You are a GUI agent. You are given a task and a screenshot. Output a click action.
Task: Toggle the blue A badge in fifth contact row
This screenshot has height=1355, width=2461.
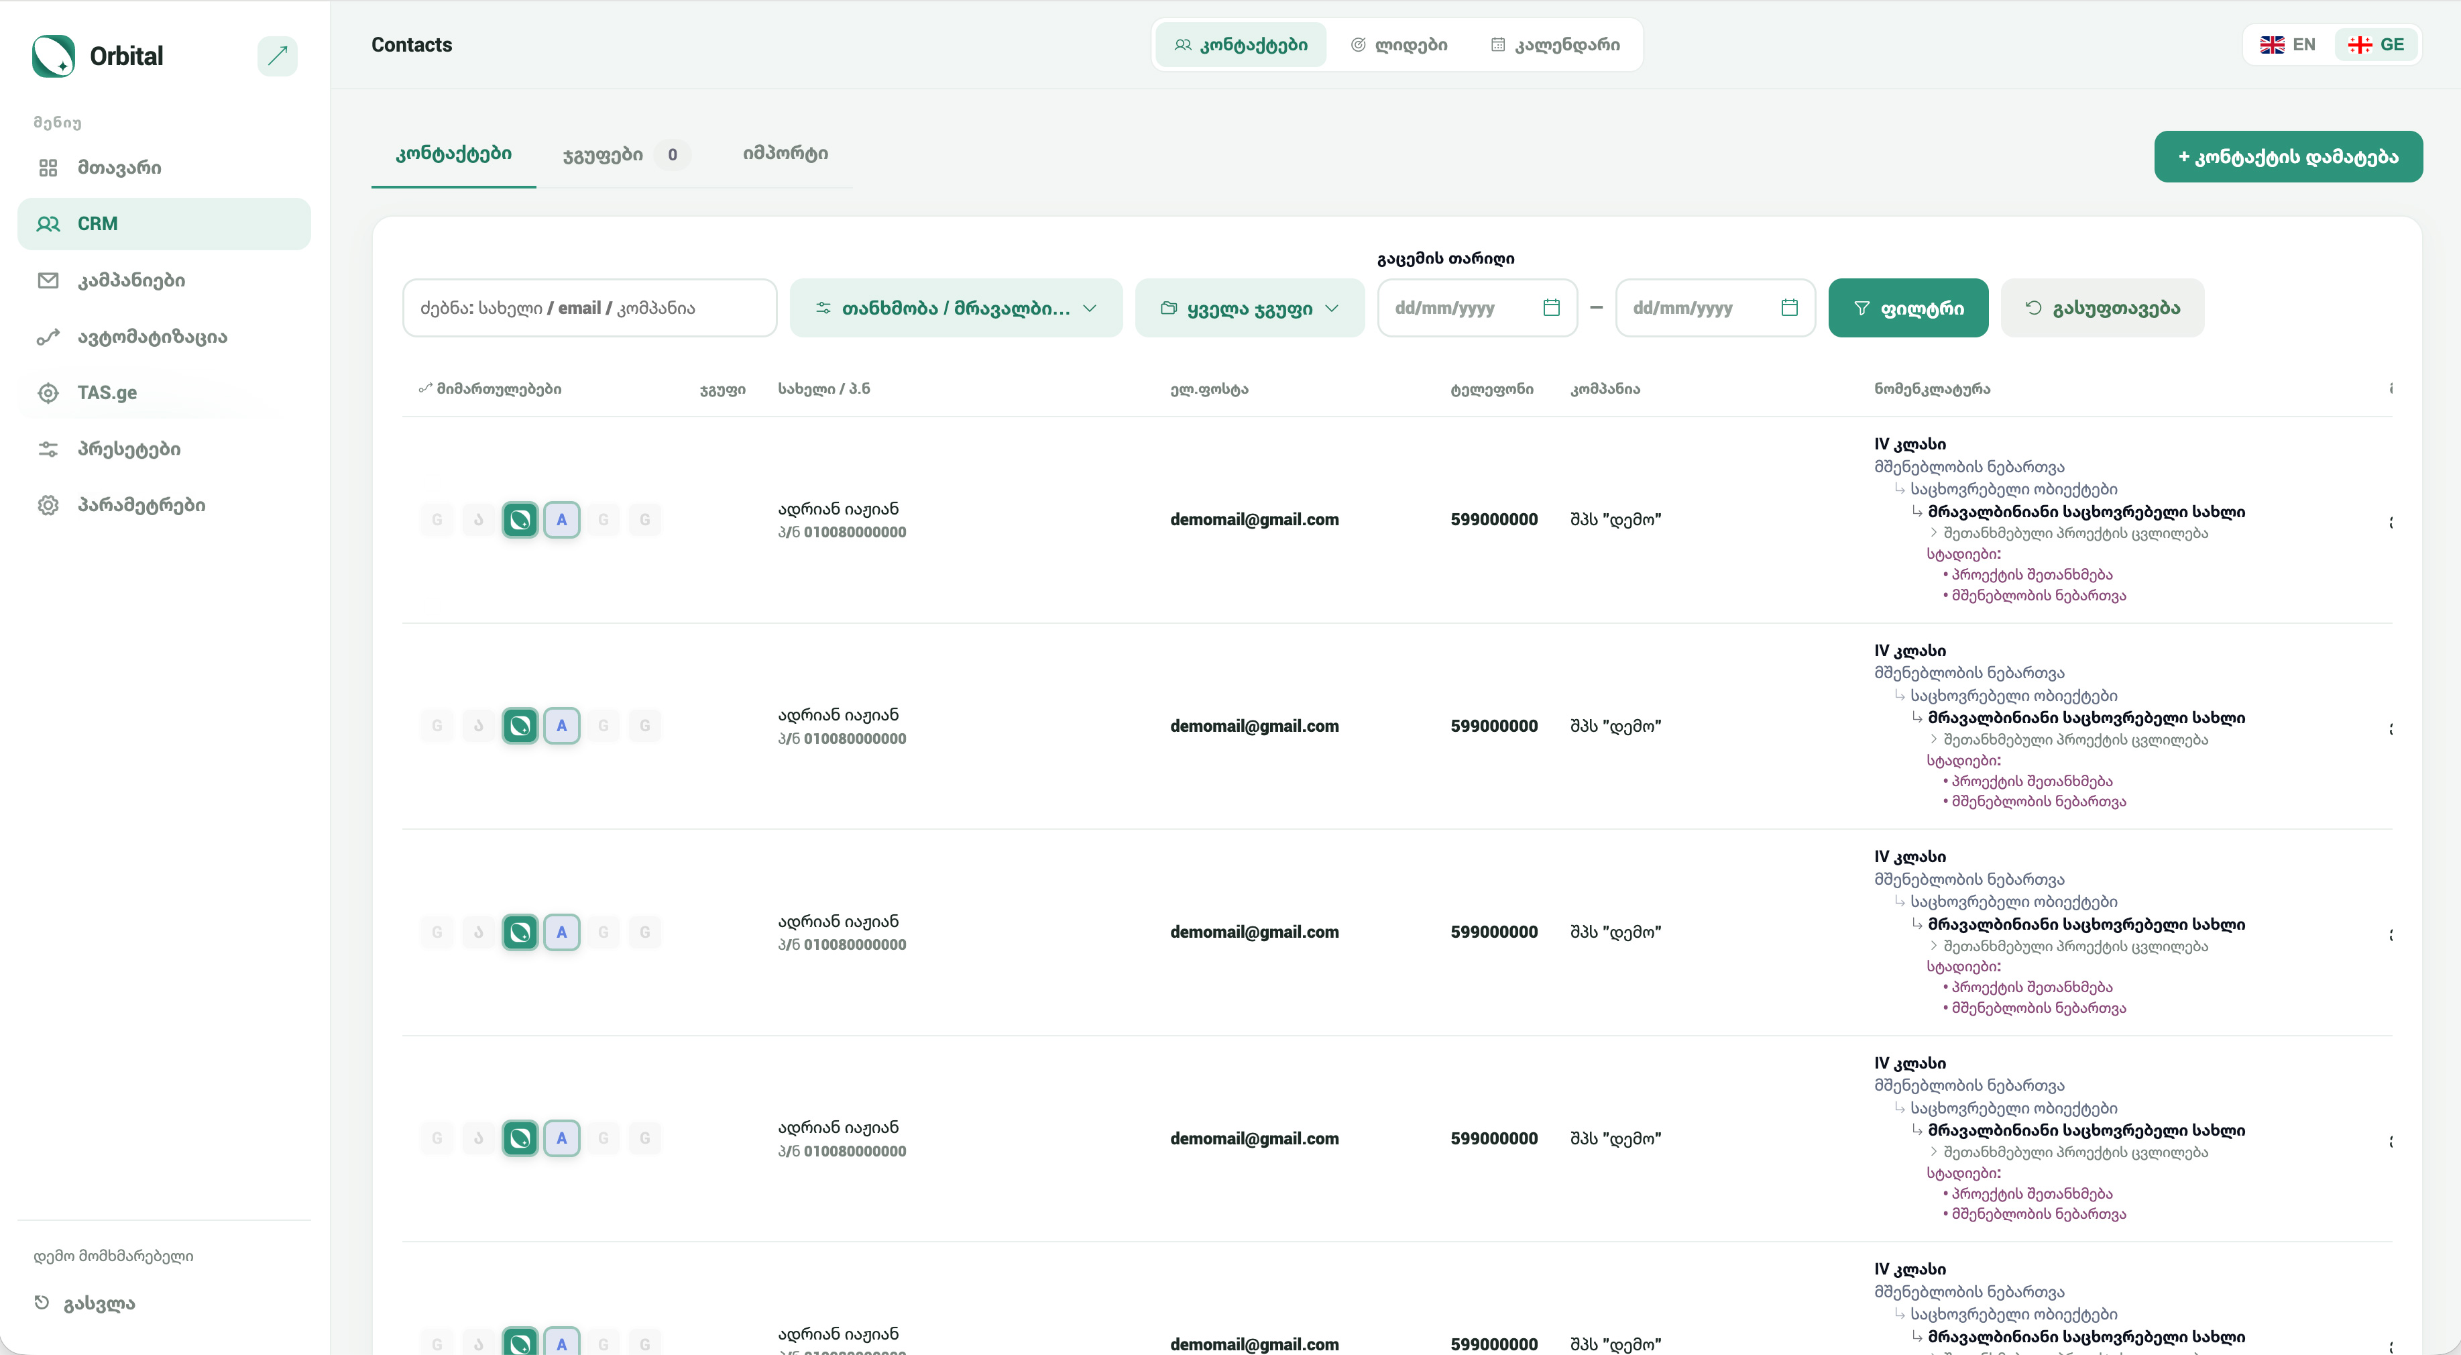562,1342
